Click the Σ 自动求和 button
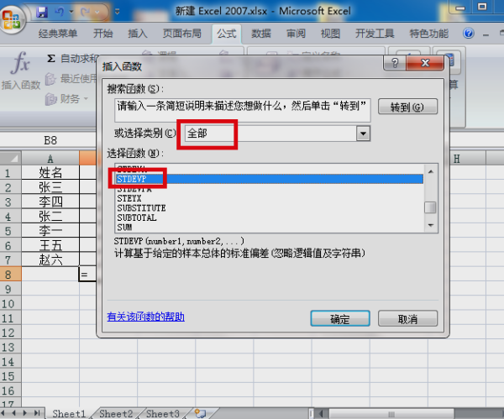 (x=71, y=59)
